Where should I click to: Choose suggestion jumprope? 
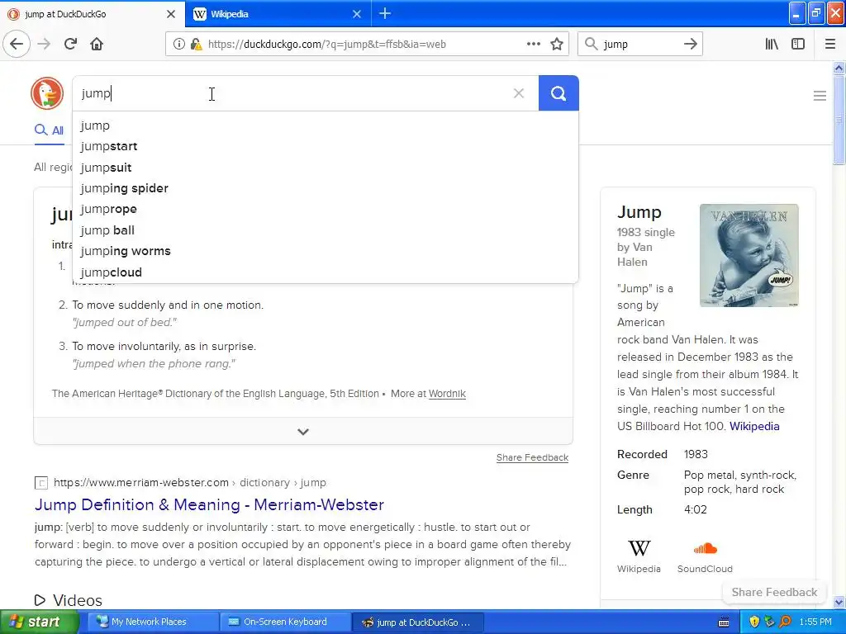tap(326, 209)
